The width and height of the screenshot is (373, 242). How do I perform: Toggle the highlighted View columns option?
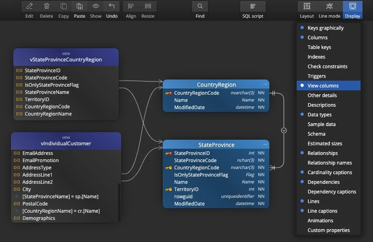coord(328,85)
